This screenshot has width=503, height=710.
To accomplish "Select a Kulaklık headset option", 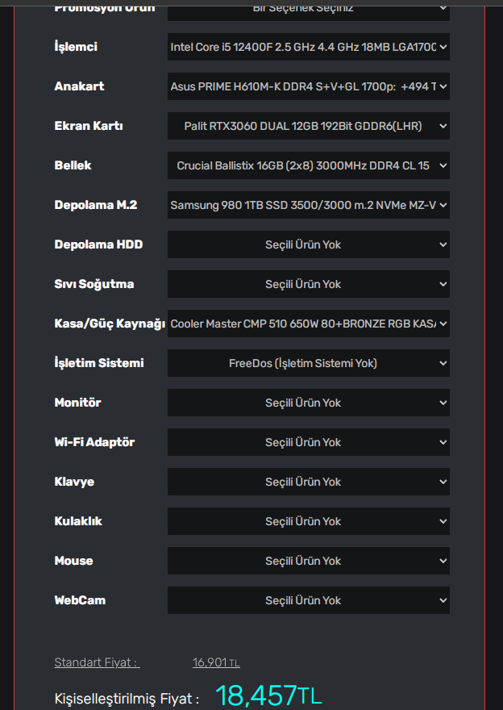I will point(308,521).
